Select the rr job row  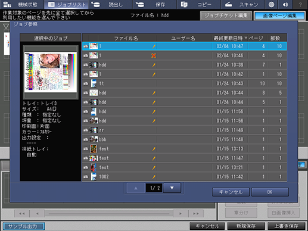coord(185,130)
